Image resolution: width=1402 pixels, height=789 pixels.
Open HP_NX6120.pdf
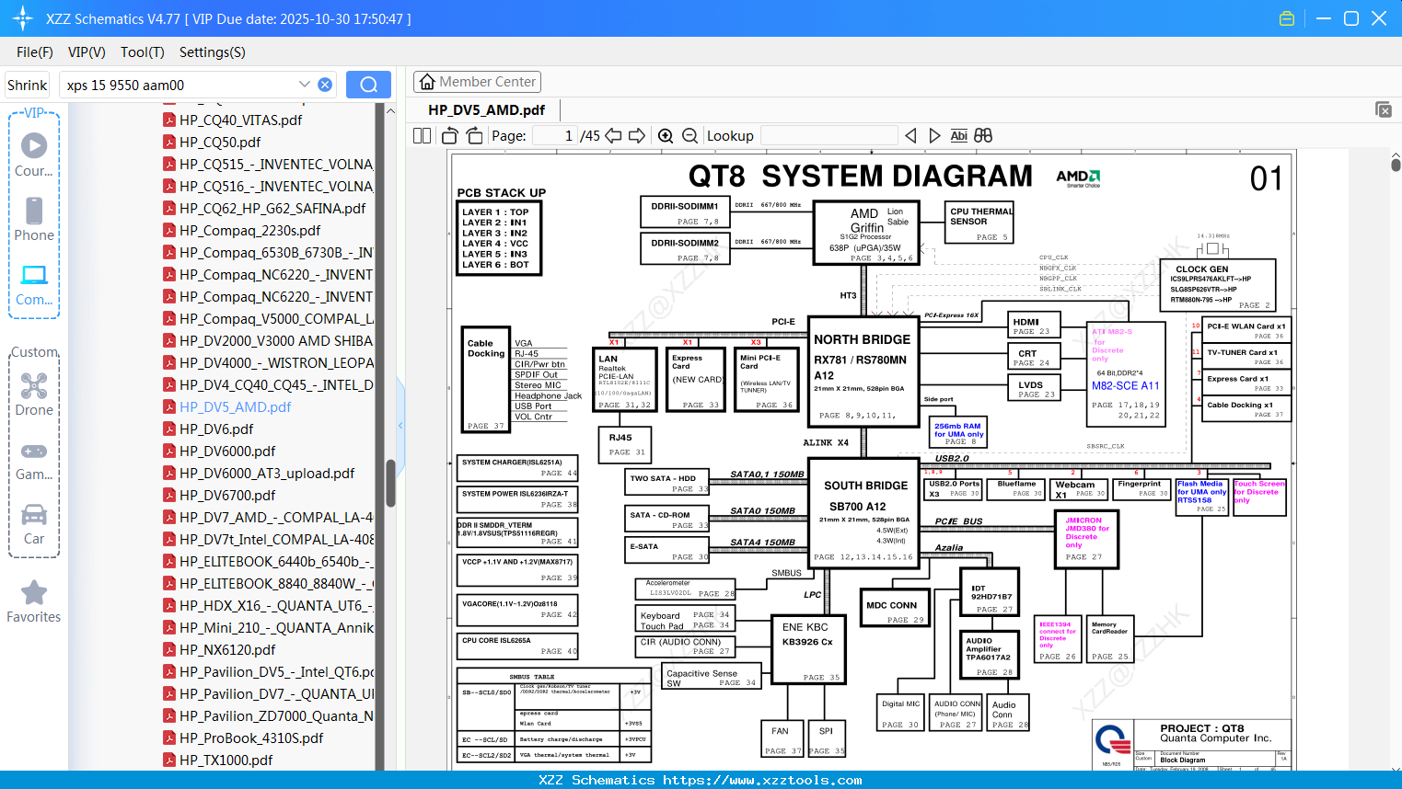tap(227, 649)
